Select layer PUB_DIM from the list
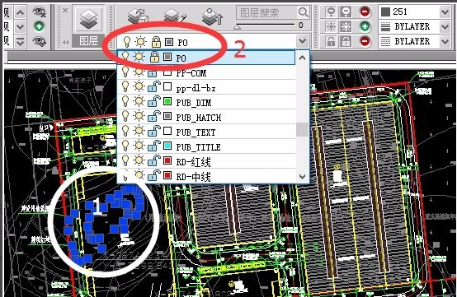 (x=206, y=102)
